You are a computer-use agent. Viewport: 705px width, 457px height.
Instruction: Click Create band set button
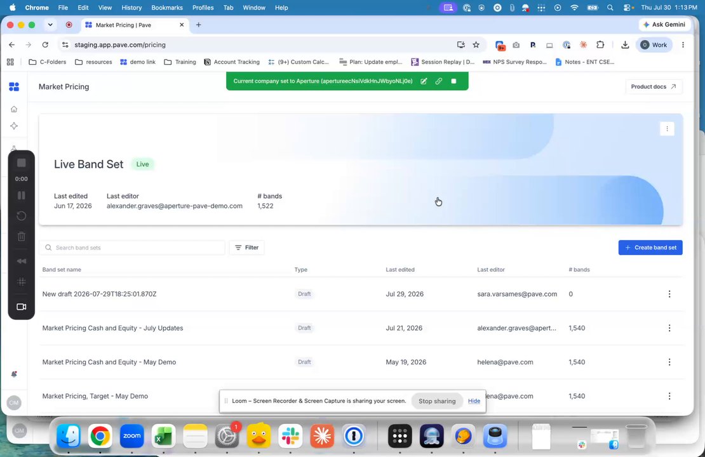[x=650, y=248]
